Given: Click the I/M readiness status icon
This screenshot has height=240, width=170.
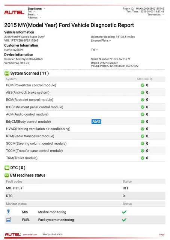Looking at the screenshot, I should [x=7, y=175].
